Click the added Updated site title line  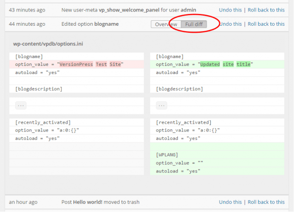click(x=217, y=64)
